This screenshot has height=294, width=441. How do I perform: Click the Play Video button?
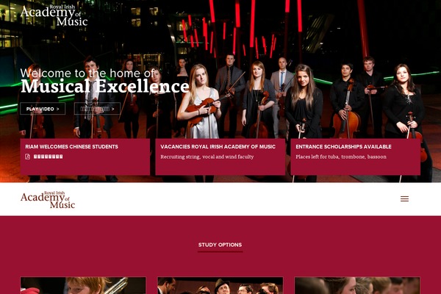[x=43, y=109]
